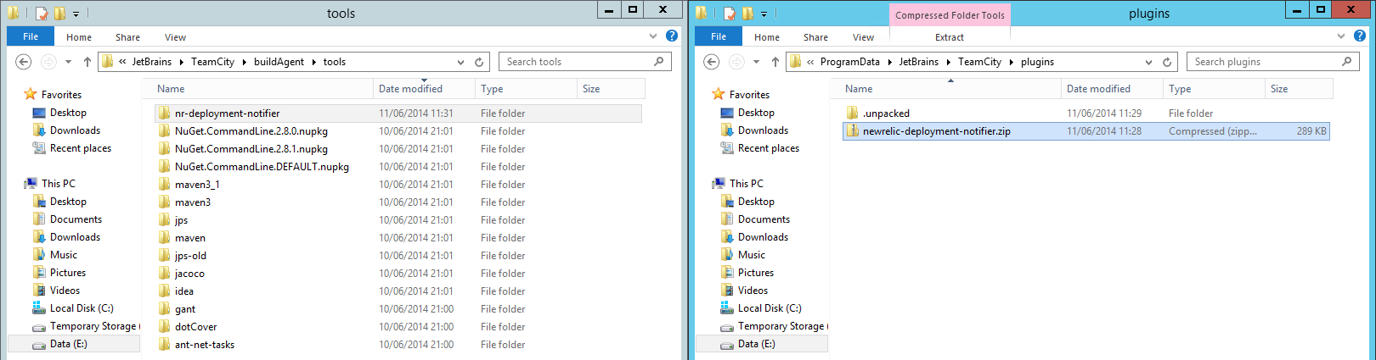Viewport: 1376px width, 360px height.
Task: Click JetBrains in tools address bar
Action: pos(151,62)
